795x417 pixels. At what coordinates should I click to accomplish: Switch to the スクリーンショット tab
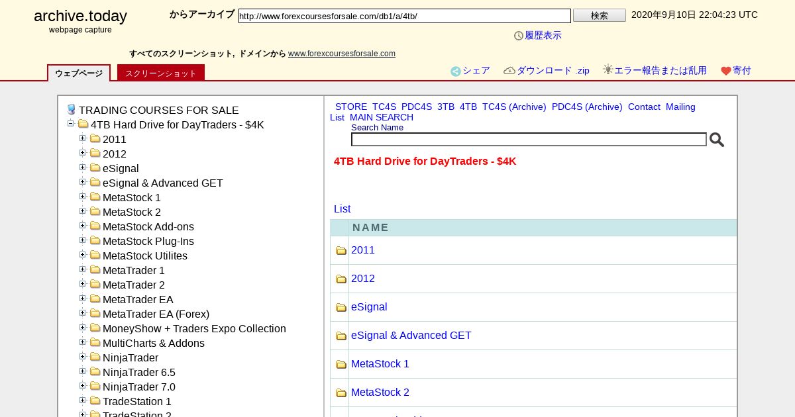(161, 73)
